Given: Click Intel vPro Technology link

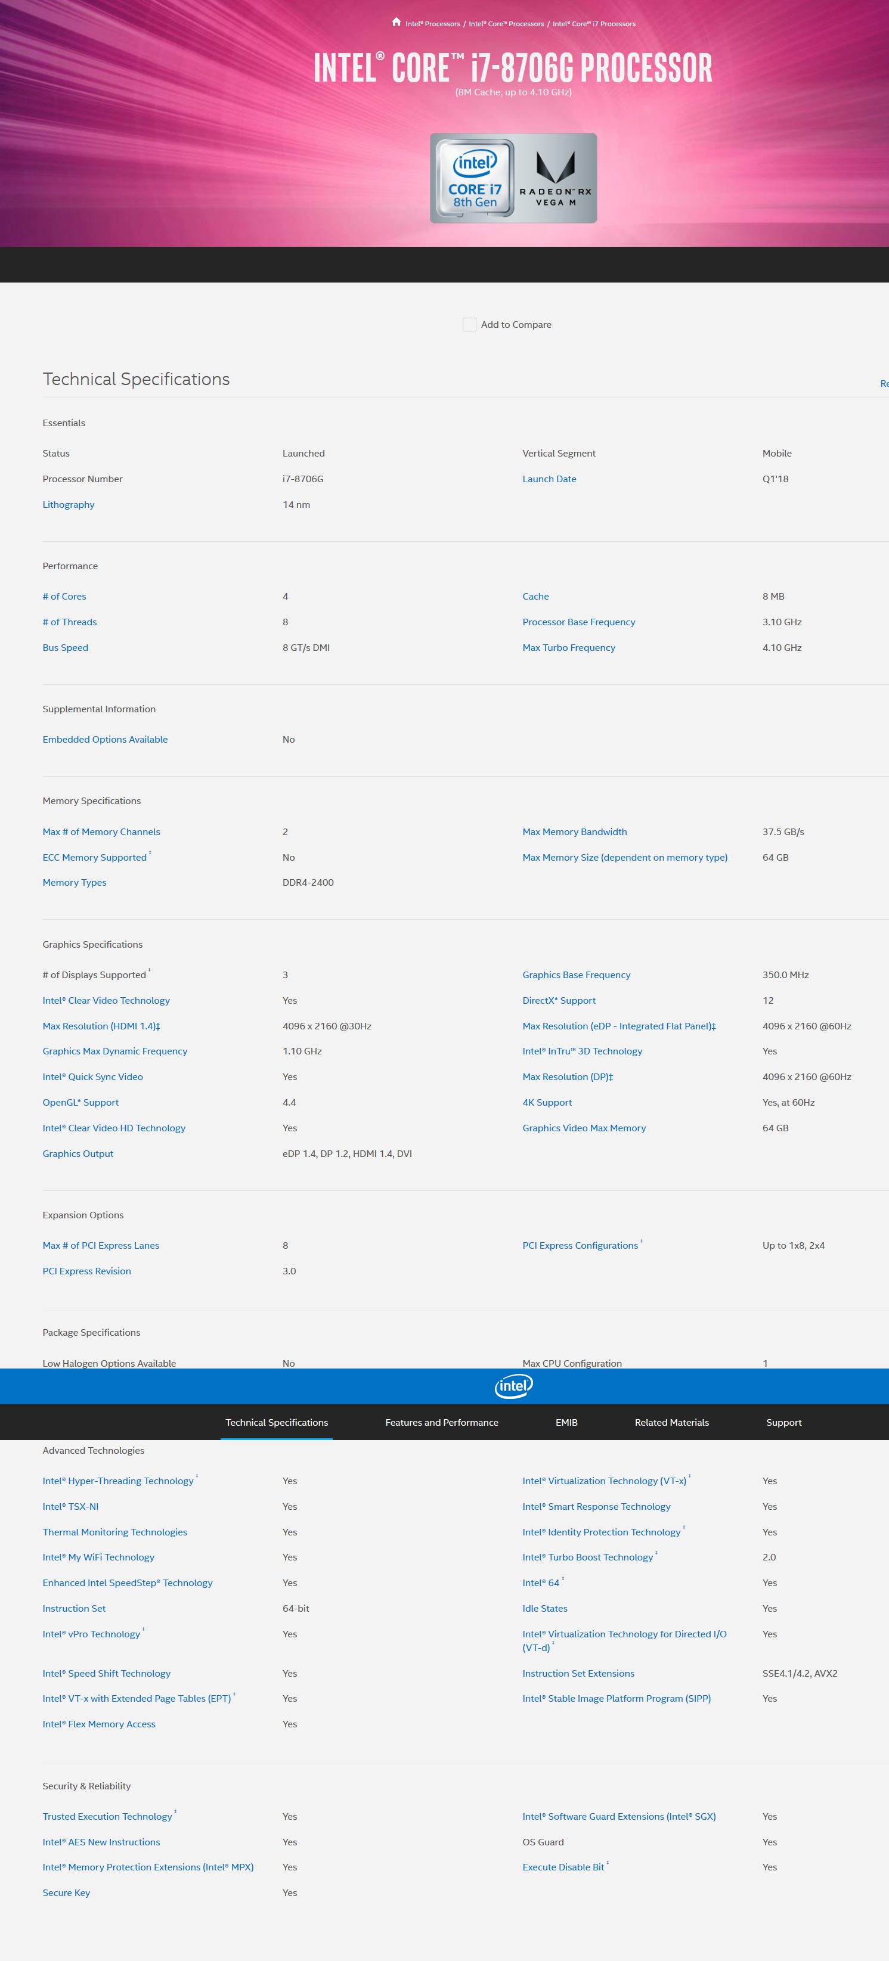Looking at the screenshot, I should (91, 1634).
